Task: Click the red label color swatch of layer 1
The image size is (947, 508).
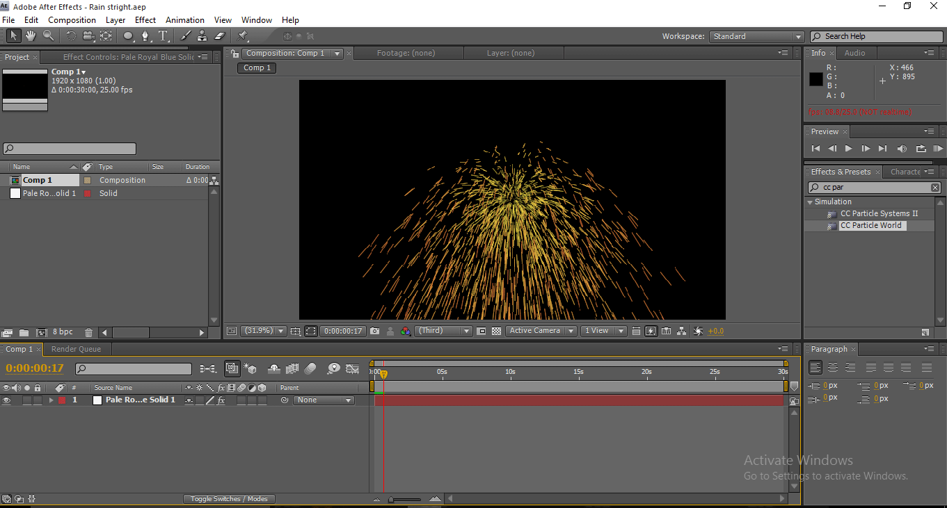Action: click(61, 400)
